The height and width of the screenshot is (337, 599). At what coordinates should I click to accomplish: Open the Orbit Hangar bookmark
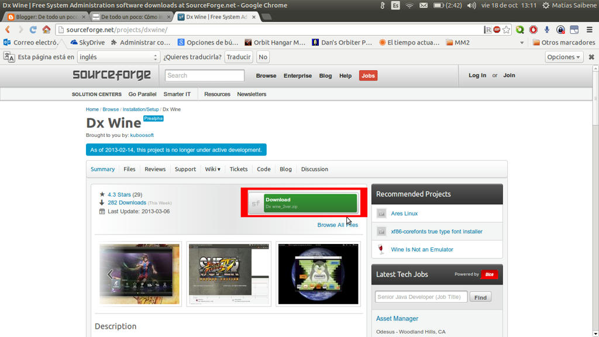coord(275,42)
